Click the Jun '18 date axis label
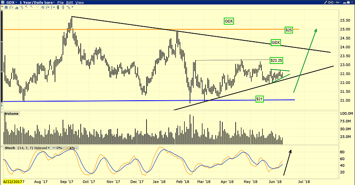Screen dimensions: 355x185 275,181
